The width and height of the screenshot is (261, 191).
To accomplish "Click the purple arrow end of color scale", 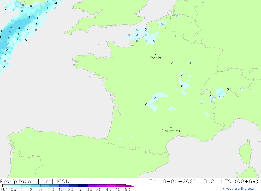I will (x=130, y=186).
